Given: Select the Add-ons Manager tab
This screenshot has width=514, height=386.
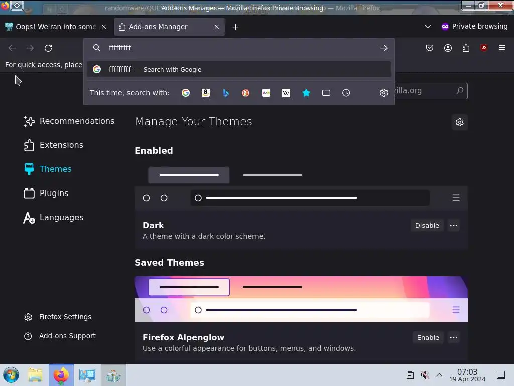Looking at the screenshot, I should pyautogui.click(x=169, y=27).
